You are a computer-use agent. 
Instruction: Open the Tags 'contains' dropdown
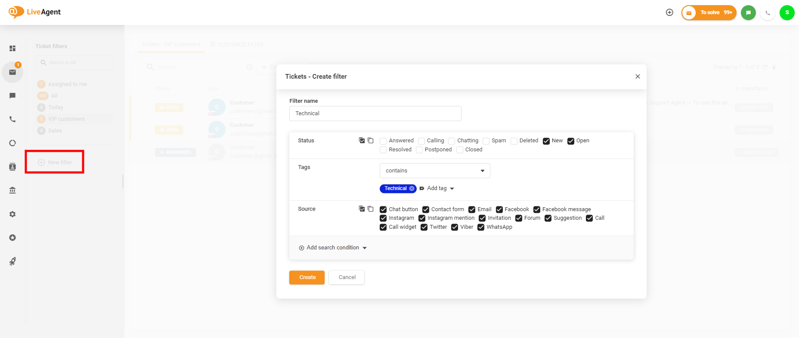(434, 171)
